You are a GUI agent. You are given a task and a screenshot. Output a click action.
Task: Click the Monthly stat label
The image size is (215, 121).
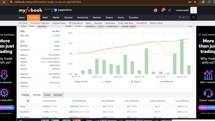coord(24,46)
